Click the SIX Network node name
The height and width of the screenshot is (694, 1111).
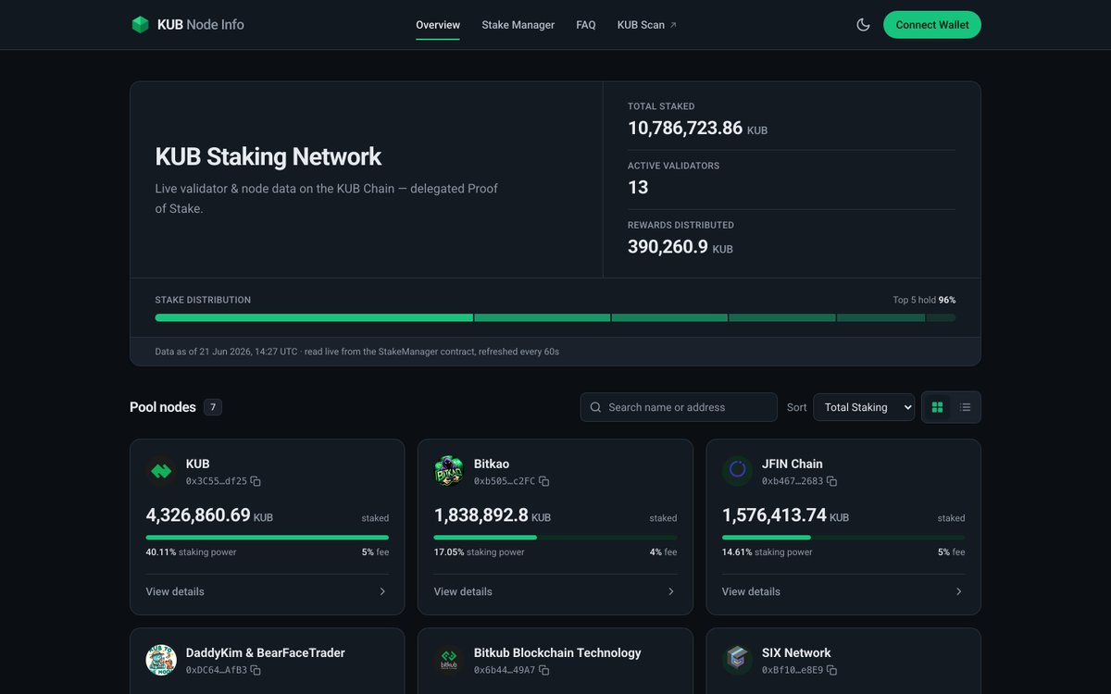pos(796,652)
